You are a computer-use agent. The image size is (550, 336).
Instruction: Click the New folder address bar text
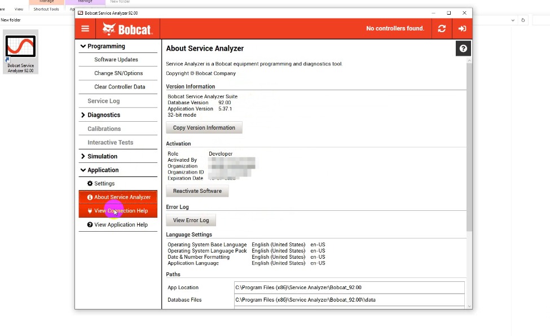pyautogui.click(x=11, y=20)
